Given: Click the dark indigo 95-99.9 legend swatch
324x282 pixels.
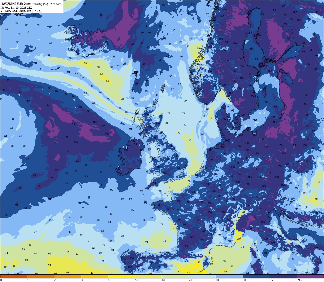Looking at the screenshot, I should [x=283, y=276].
